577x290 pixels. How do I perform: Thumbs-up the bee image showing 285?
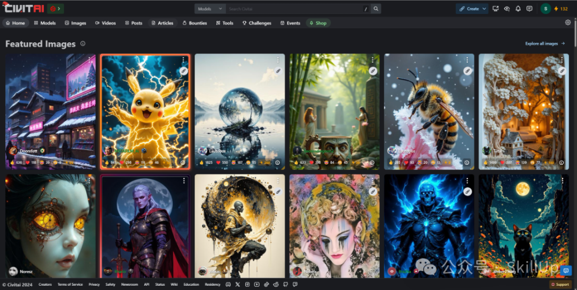pyautogui.click(x=394, y=163)
